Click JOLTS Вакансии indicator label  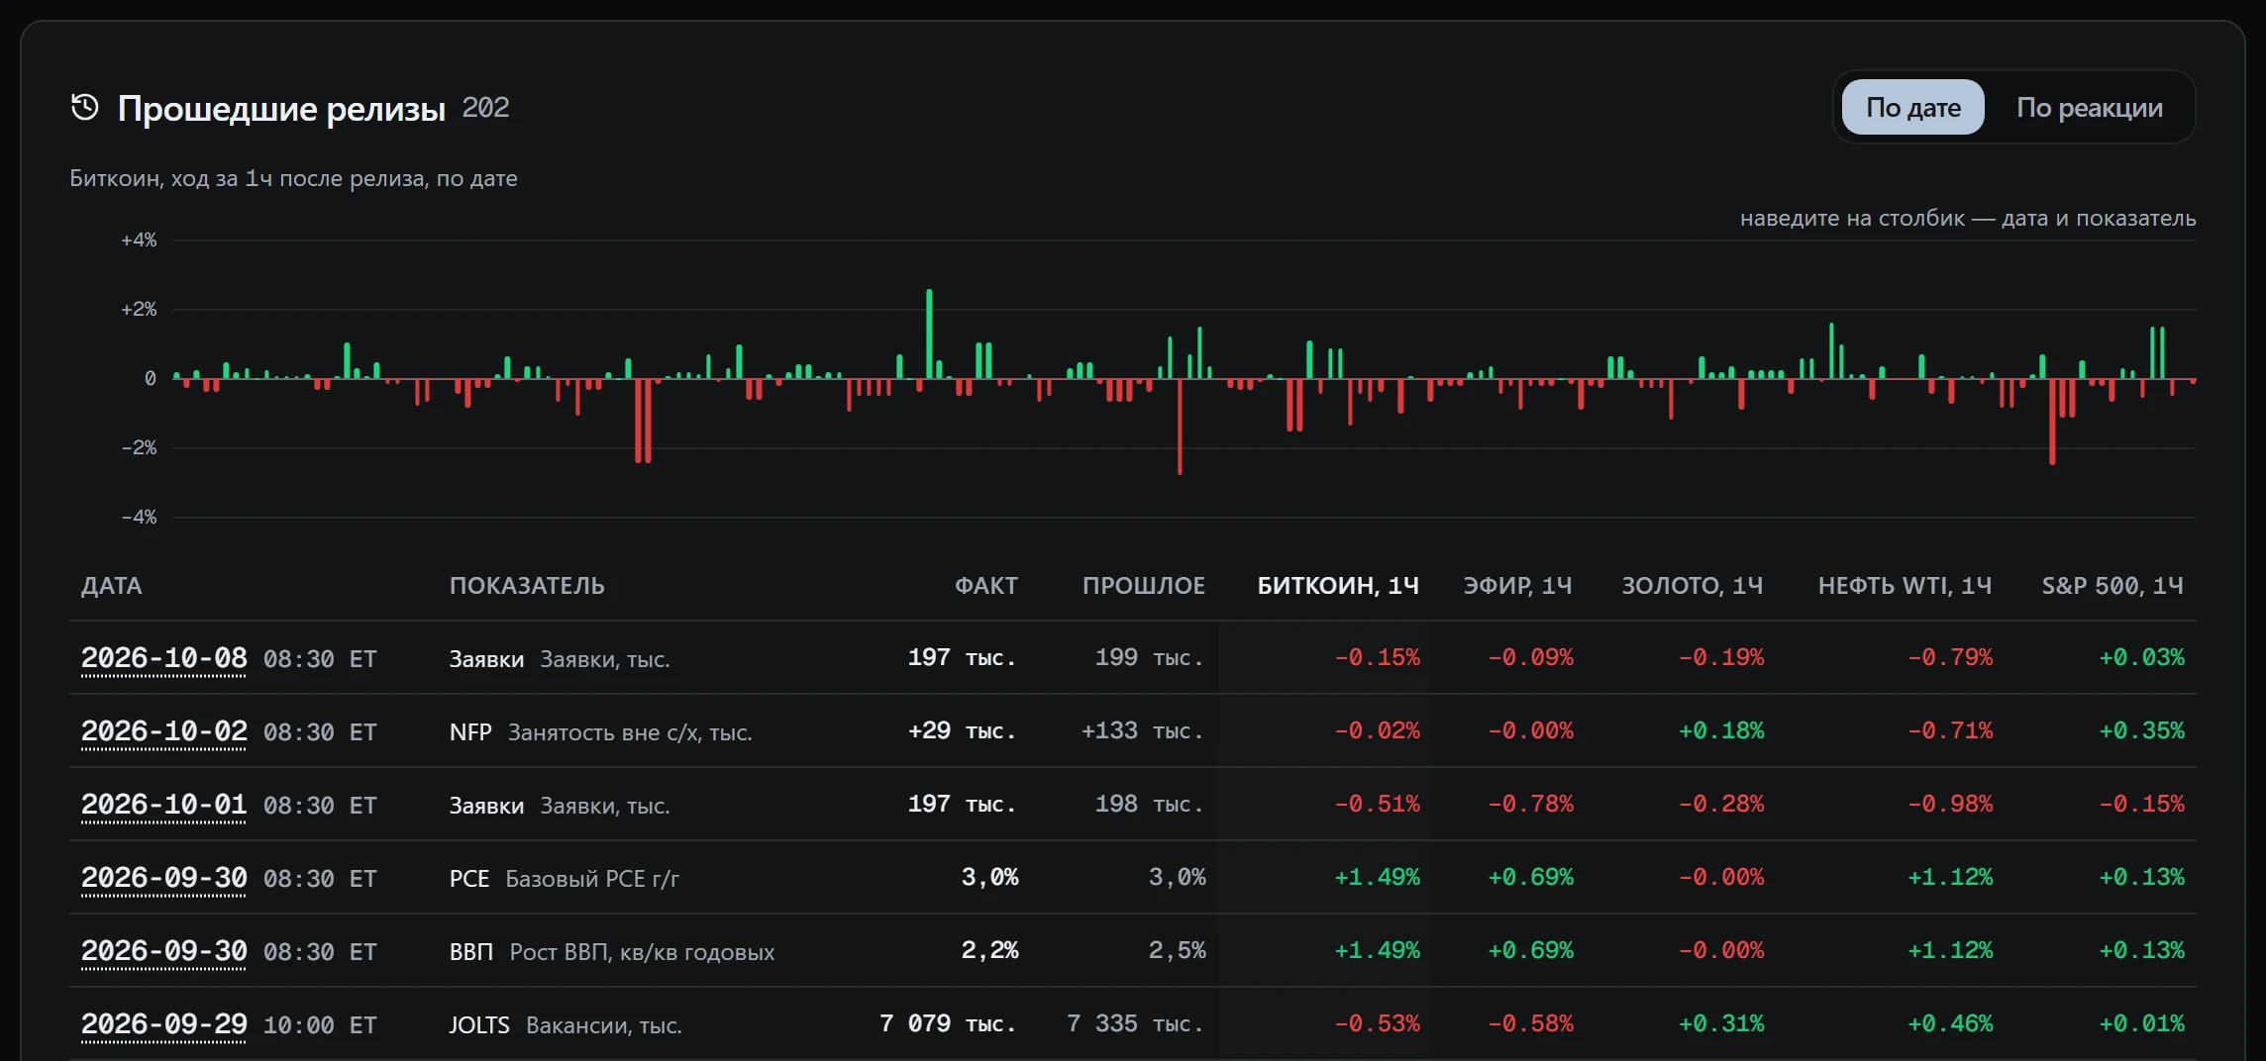coord(566,1025)
